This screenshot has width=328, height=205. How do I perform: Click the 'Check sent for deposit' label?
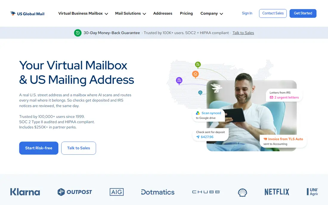click(x=211, y=132)
